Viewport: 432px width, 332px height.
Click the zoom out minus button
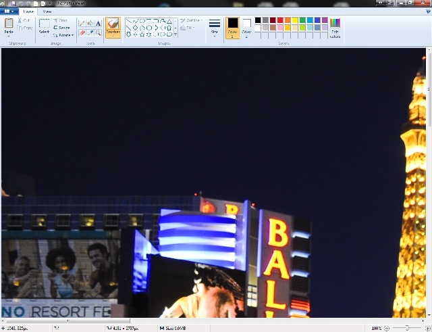387,329
